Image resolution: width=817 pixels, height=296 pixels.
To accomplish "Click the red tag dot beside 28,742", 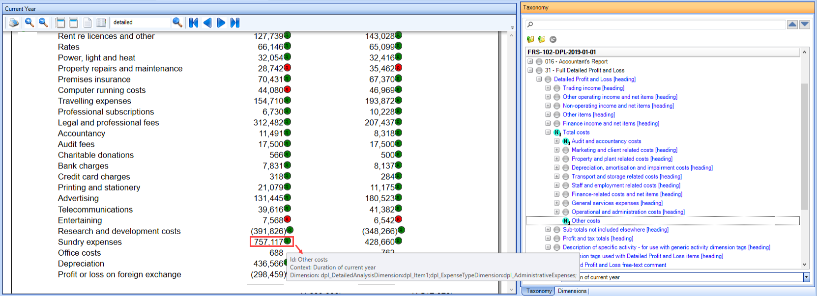I will click(288, 67).
